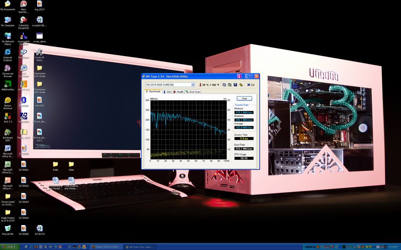Select the SL736061 image file
Image resolution: width=401 pixels, height=250 pixels.
pyautogui.click(x=23, y=166)
